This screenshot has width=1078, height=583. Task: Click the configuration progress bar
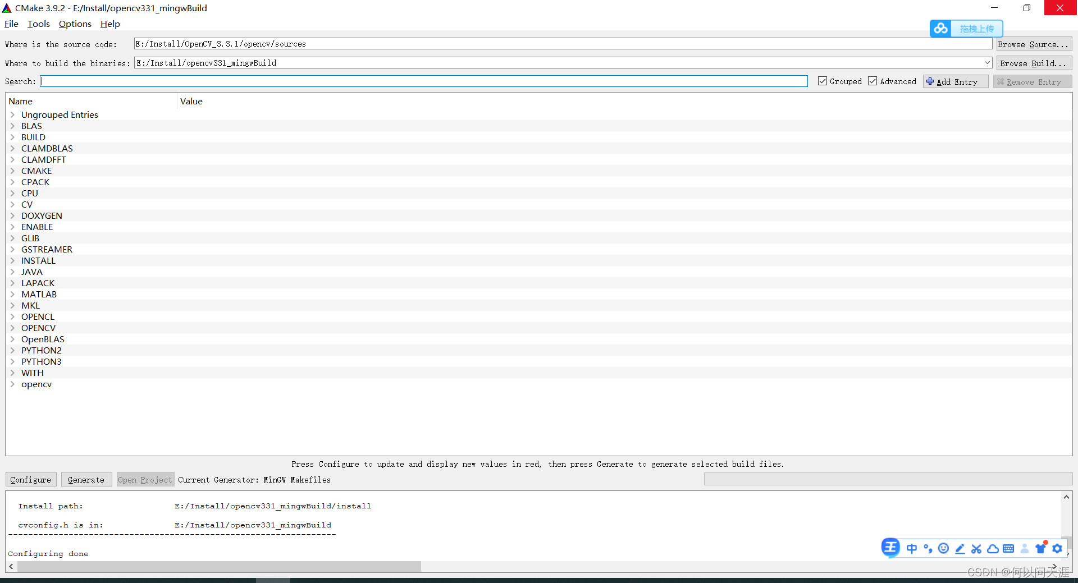(x=888, y=479)
